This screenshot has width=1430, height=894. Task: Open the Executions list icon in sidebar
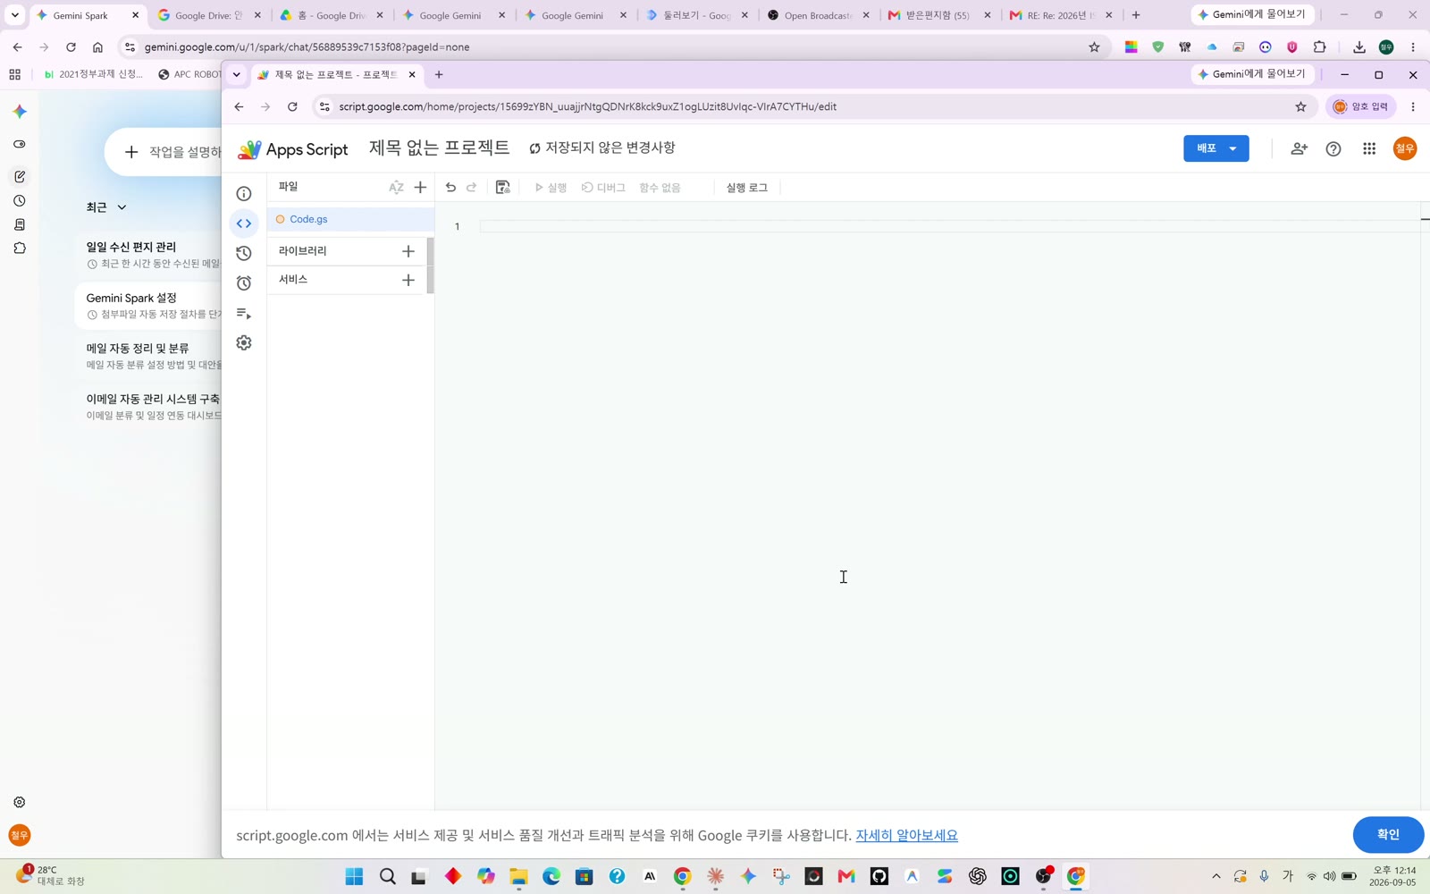[244, 313]
